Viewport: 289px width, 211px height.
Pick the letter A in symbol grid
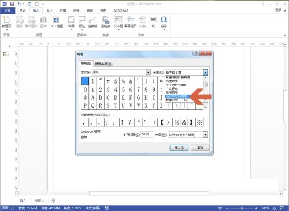92,97
